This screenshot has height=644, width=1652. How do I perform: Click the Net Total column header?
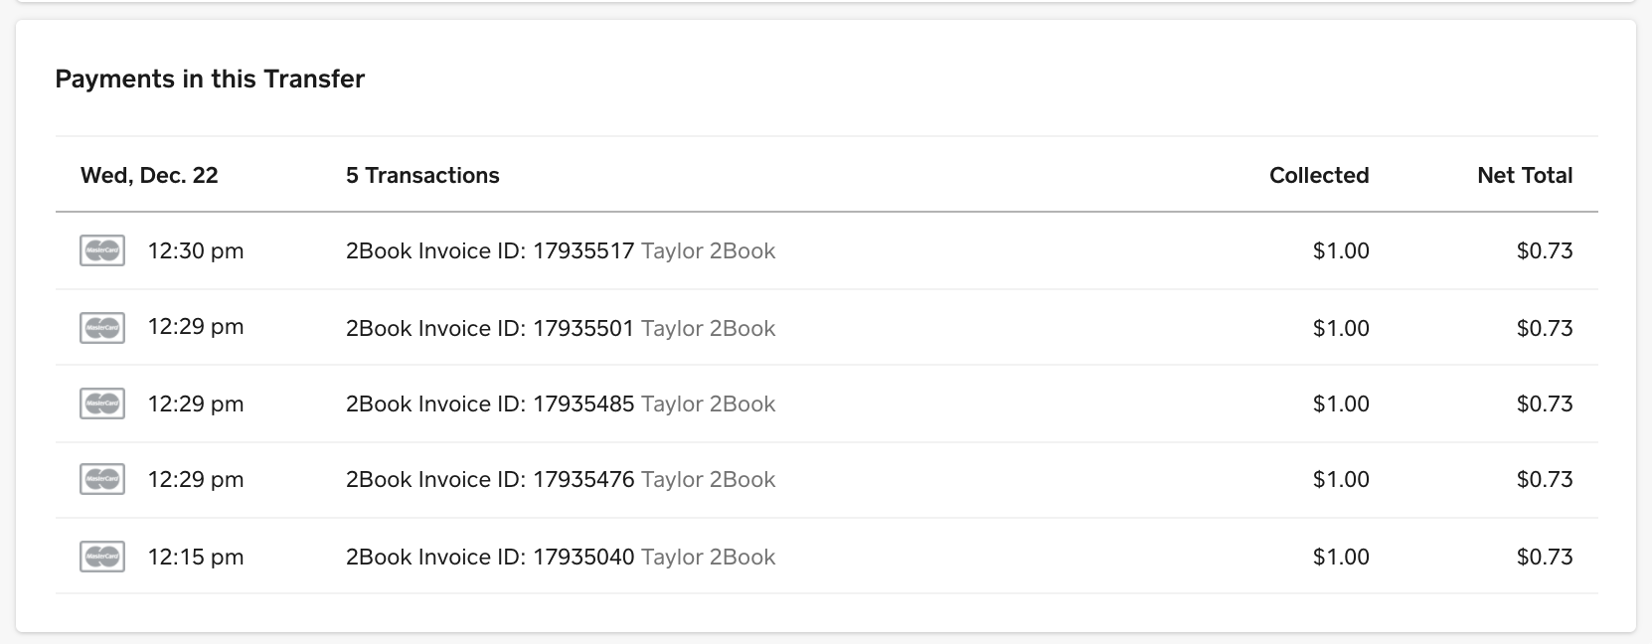pyautogui.click(x=1525, y=175)
